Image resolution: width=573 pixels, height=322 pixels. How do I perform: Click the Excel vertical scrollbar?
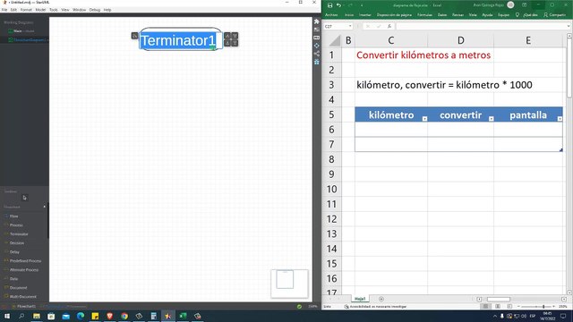pyautogui.click(x=569, y=68)
